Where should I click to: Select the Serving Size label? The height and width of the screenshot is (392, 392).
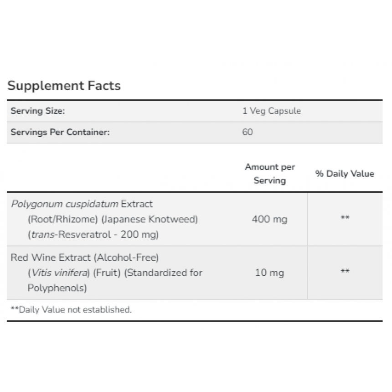tap(37, 111)
